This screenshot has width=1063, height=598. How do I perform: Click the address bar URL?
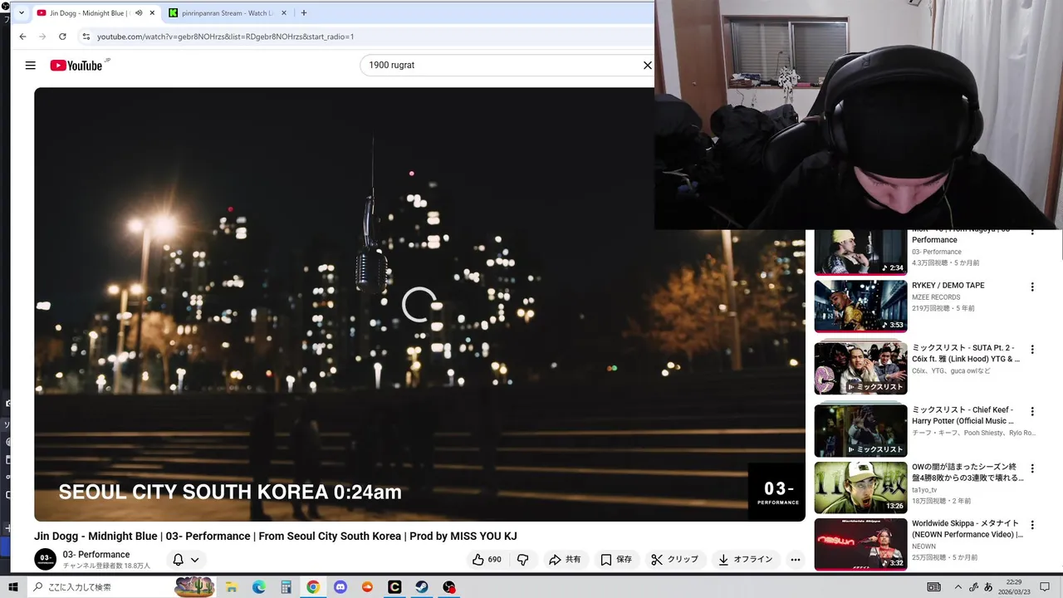click(225, 37)
